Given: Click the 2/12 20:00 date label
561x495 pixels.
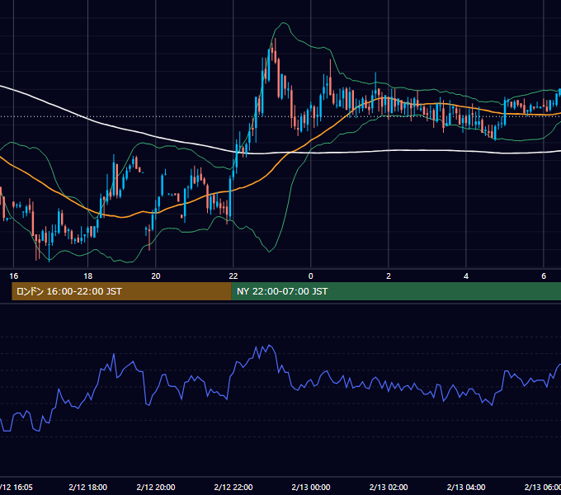Looking at the screenshot, I should click(x=156, y=487).
